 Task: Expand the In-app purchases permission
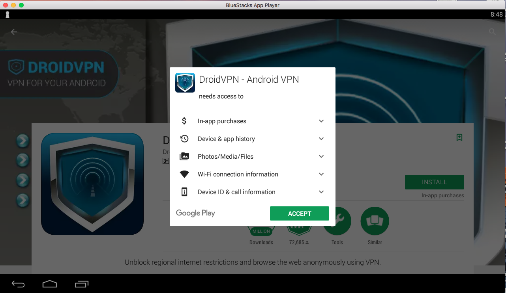[x=321, y=121]
